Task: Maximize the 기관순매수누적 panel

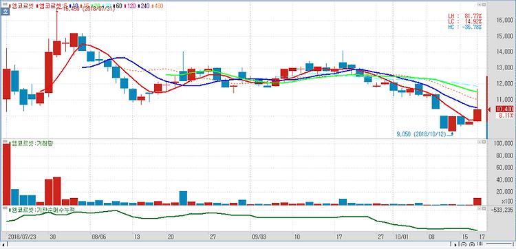Action: (x=484, y=208)
